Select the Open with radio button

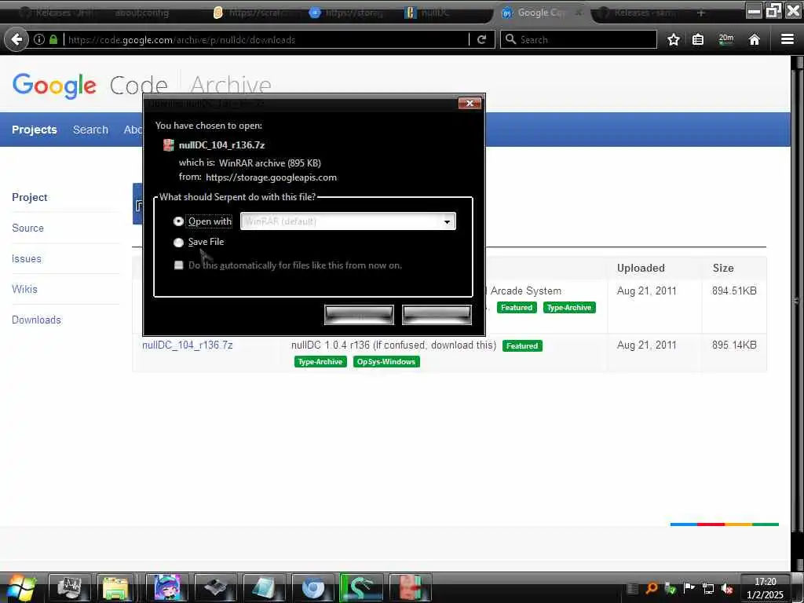pyautogui.click(x=178, y=221)
